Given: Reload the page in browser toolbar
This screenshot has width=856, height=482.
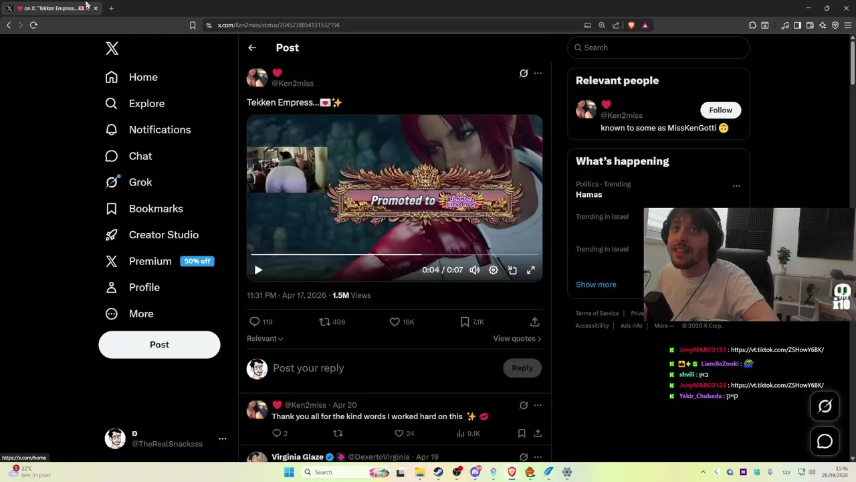Looking at the screenshot, I should point(33,25).
